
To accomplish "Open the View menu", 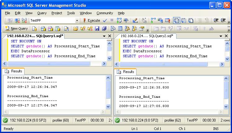I will click(x=29, y=13).
